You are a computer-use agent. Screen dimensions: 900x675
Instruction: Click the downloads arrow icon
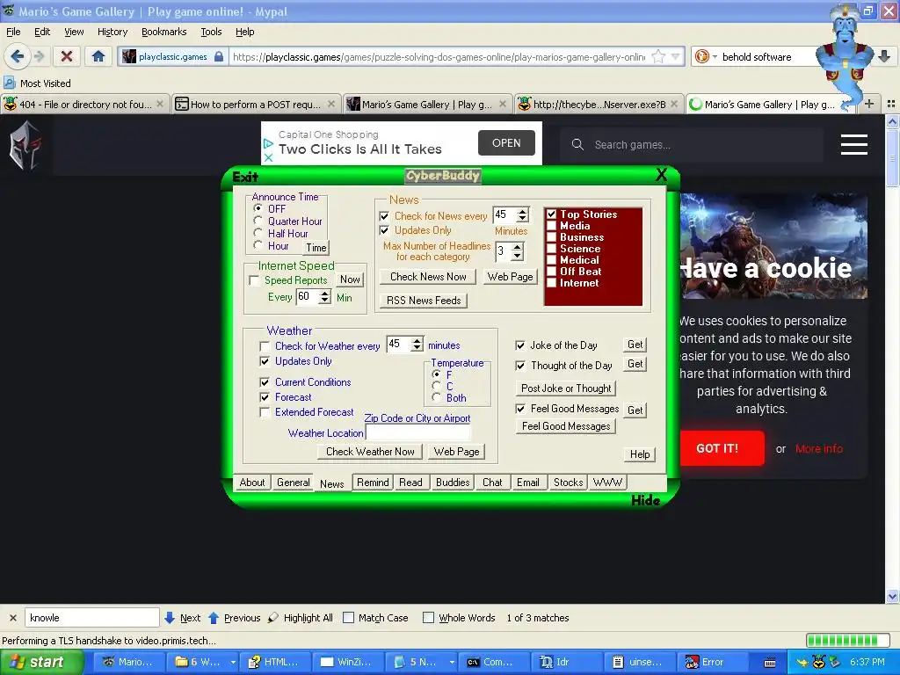(884, 56)
